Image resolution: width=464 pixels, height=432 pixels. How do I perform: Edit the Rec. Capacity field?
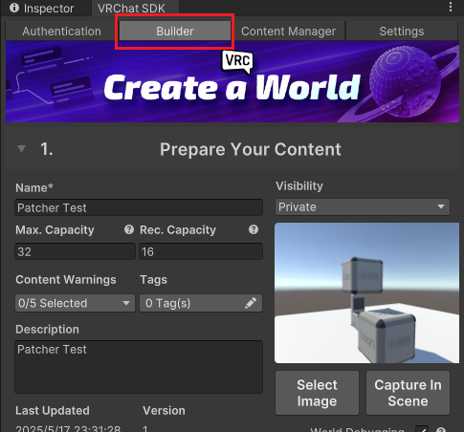point(201,251)
